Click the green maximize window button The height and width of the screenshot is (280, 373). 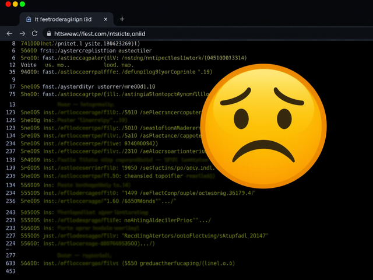22,4
